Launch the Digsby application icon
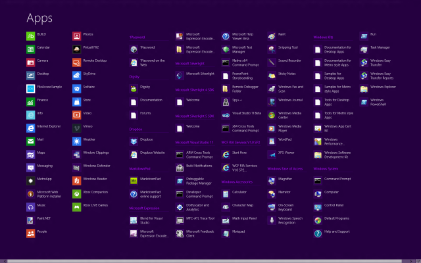This screenshot has width=421, height=263. coord(134,89)
